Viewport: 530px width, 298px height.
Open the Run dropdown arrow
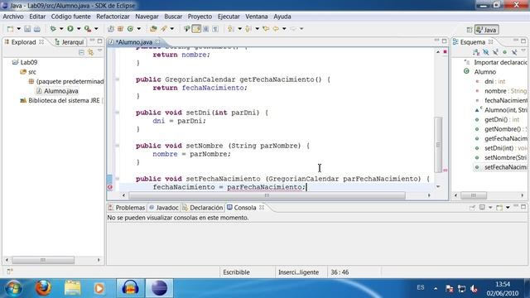[79, 29]
